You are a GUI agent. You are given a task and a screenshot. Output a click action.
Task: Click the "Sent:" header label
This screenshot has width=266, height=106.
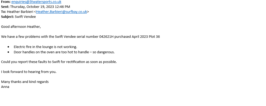5,7
